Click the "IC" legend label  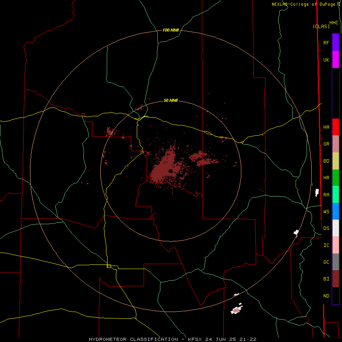point(326,245)
